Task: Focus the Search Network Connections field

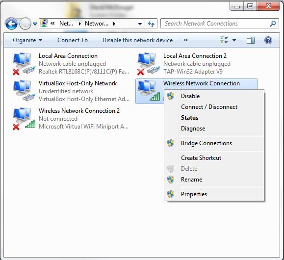Action: pos(215,24)
